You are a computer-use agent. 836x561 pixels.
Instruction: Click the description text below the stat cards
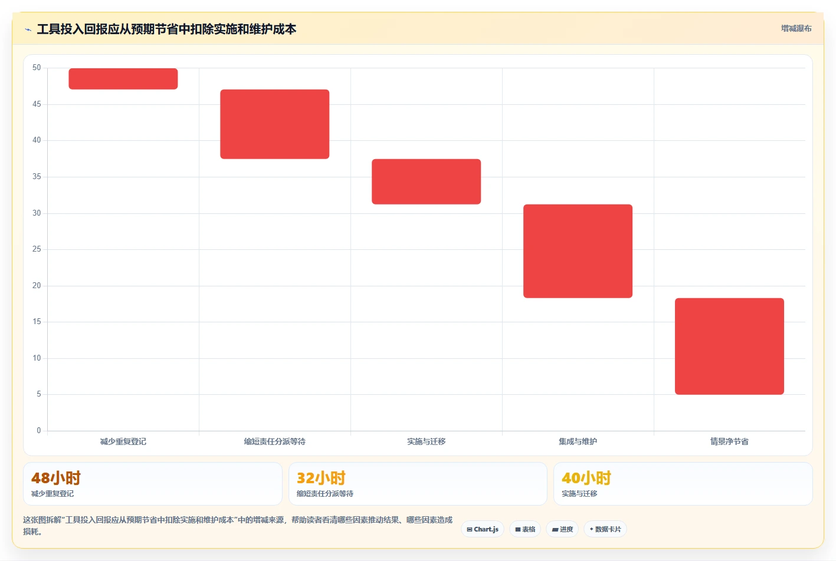coord(238,526)
